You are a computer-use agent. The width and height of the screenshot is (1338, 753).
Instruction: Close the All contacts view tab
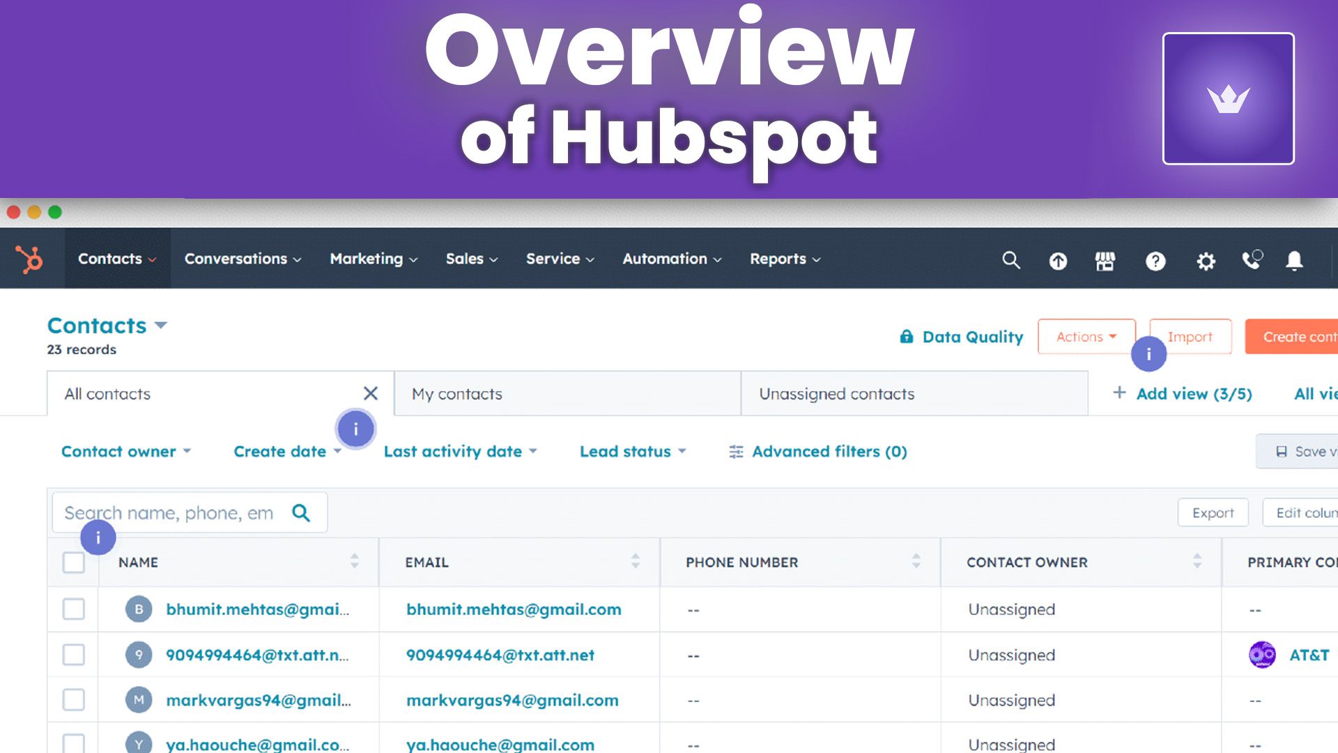point(371,393)
